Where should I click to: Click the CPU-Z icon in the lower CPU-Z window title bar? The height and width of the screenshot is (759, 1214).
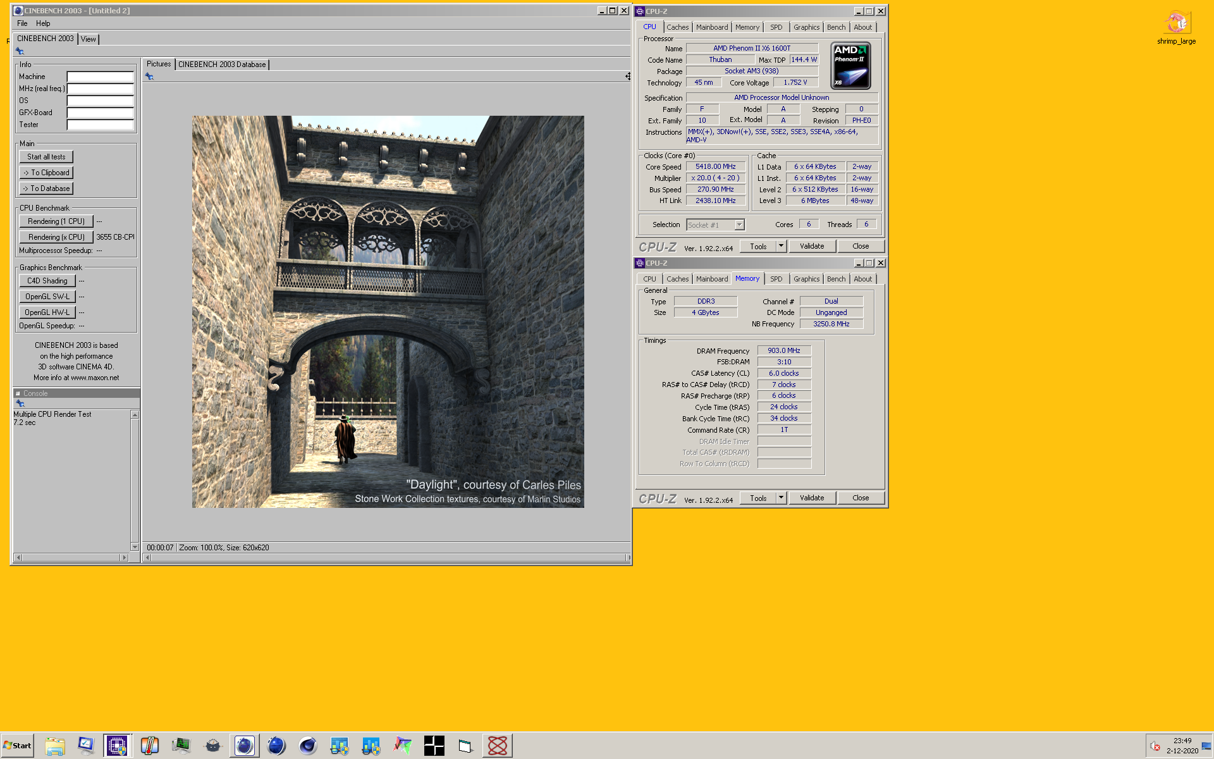(x=640, y=263)
